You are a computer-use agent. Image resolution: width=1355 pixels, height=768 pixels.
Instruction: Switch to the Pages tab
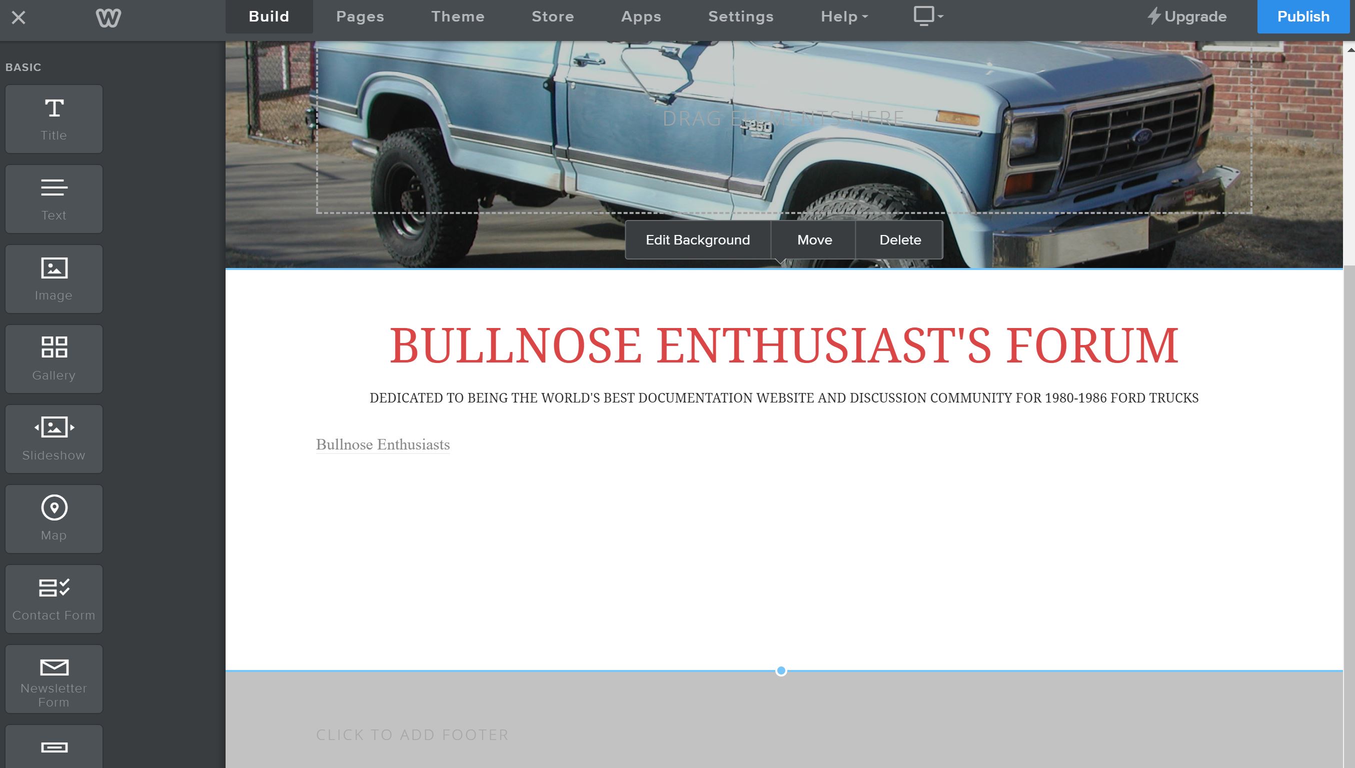(x=360, y=16)
